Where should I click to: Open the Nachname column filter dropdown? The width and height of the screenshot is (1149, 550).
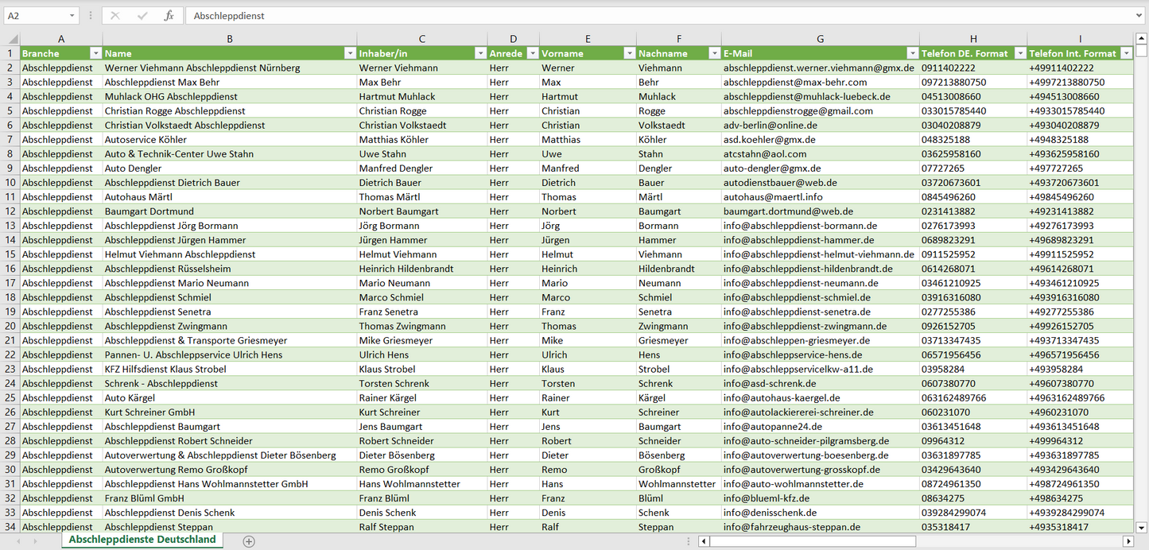714,53
